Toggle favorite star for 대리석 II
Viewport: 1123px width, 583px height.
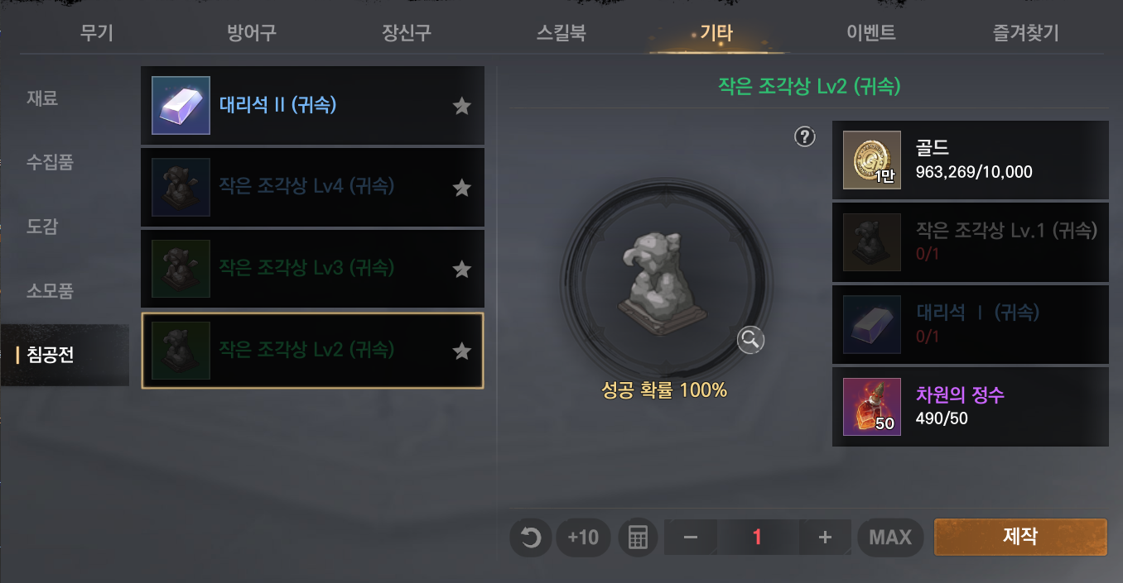(462, 106)
